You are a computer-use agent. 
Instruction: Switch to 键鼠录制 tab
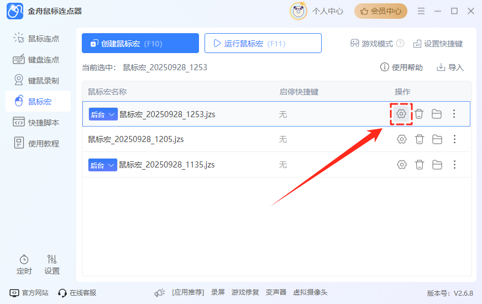[x=38, y=81]
